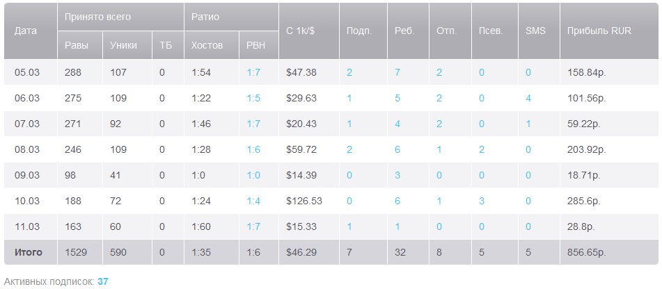Click the Хостов ratio column header

pos(206,46)
